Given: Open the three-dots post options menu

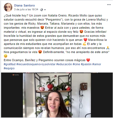Looking at the screenshot, I should click(109, 5).
